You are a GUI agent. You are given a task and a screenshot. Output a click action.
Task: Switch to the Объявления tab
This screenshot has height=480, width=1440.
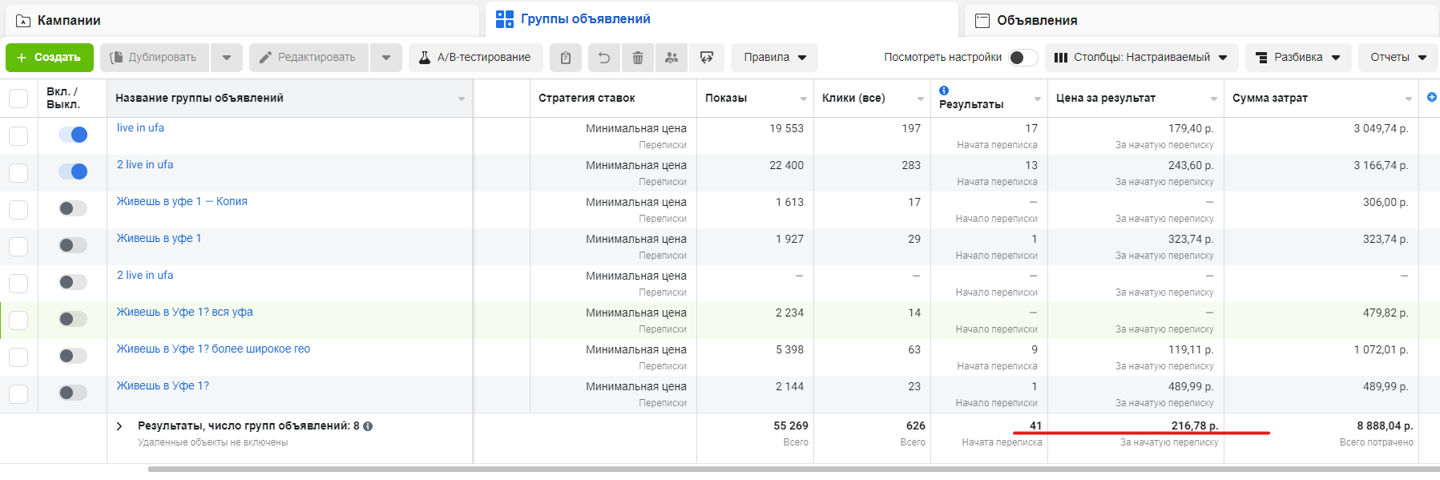[1036, 21]
